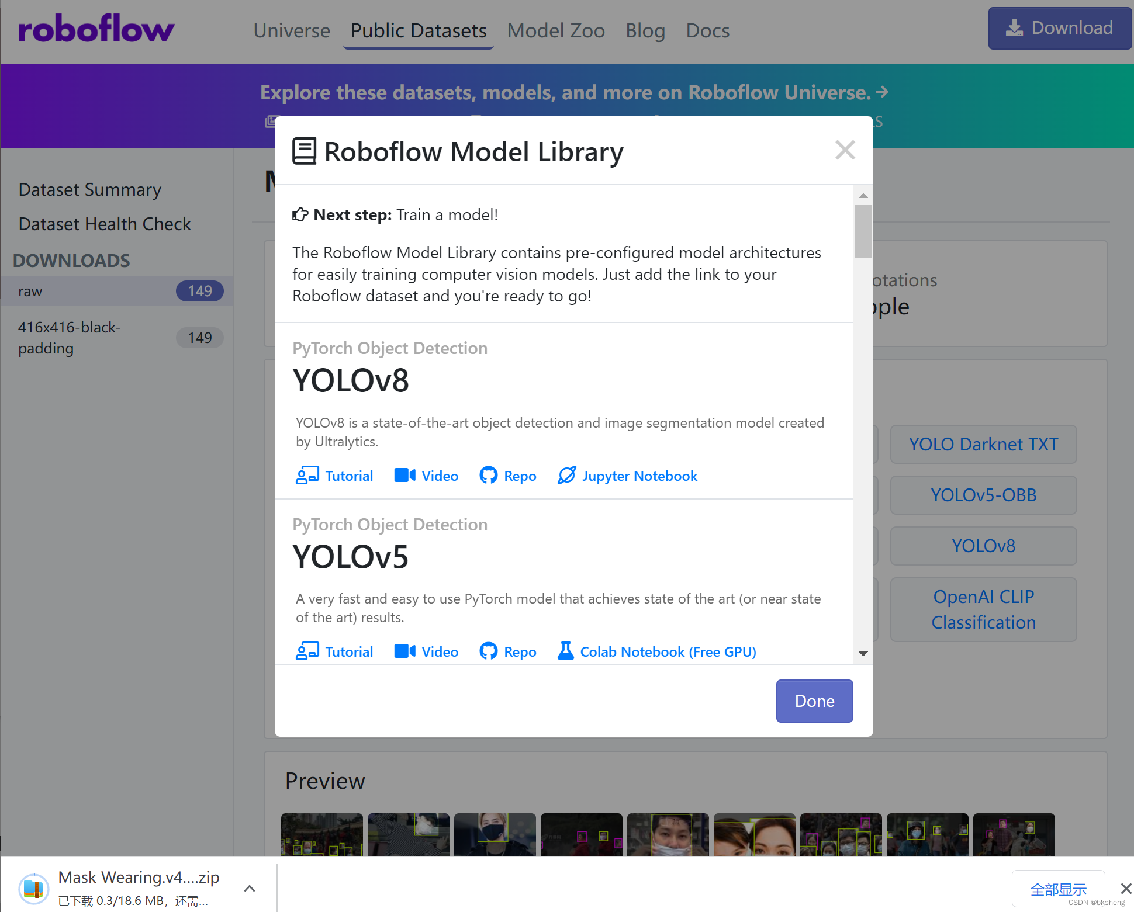Click the YOLOv8 Video camera icon
This screenshot has width=1134, height=912.
pos(404,476)
